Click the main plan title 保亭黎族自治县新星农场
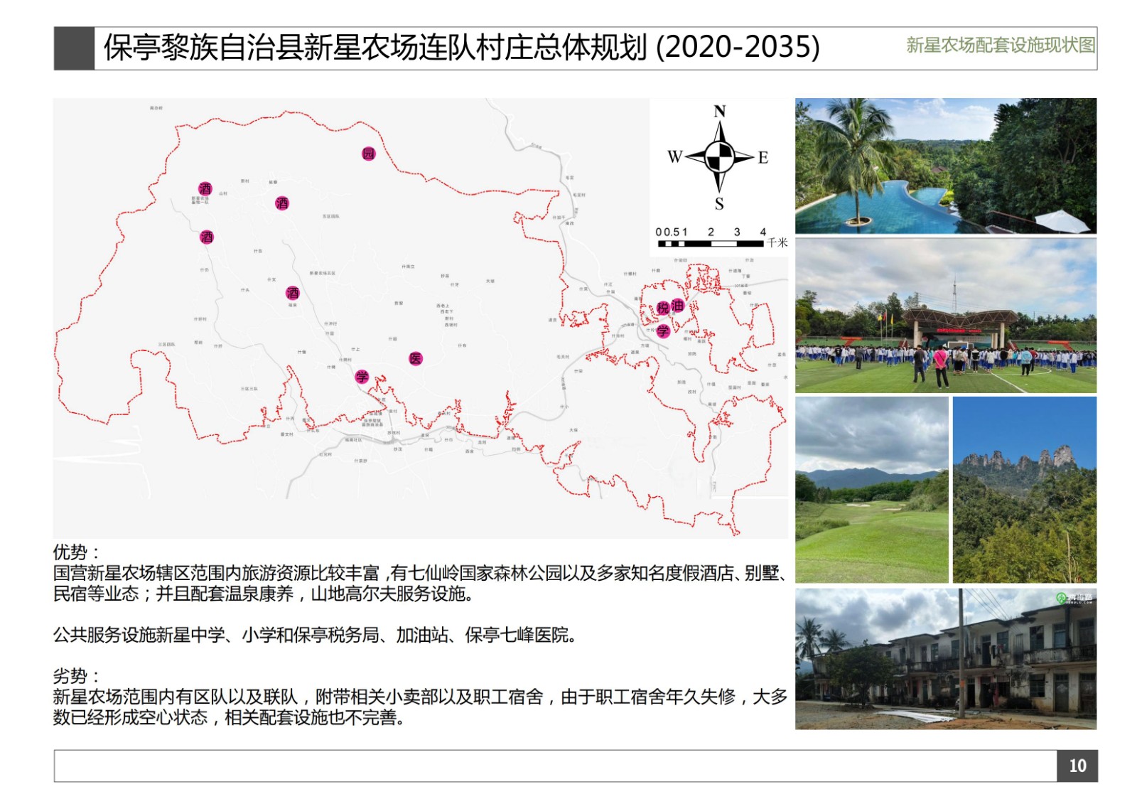Screen dimensions: 1137x804 click(461, 48)
